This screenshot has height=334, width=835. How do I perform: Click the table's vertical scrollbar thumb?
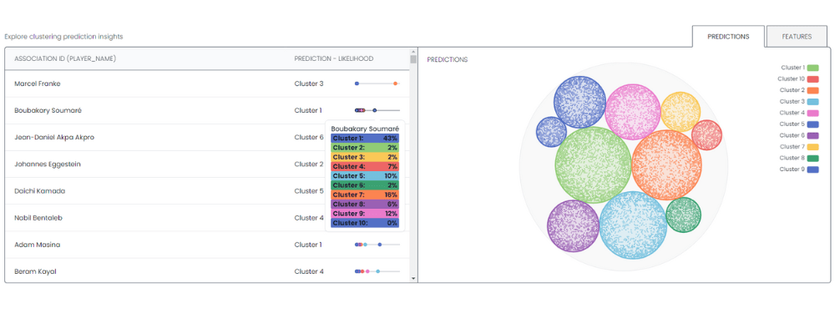point(412,60)
